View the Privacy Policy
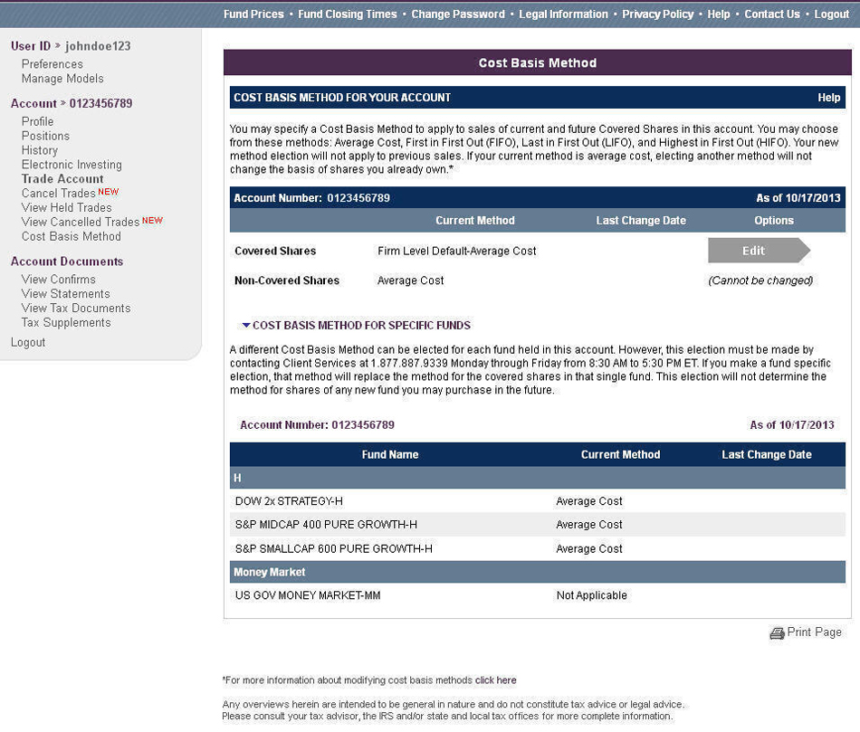This screenshot has height=732, width=860. (657, 14)
